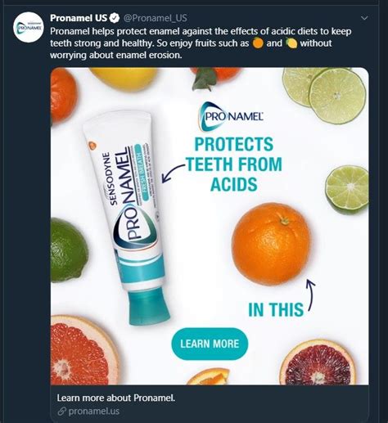This screenshot has height=423, width=388.
Task: Click the blue verified badge icon
Action: click(x=115, y=18)
